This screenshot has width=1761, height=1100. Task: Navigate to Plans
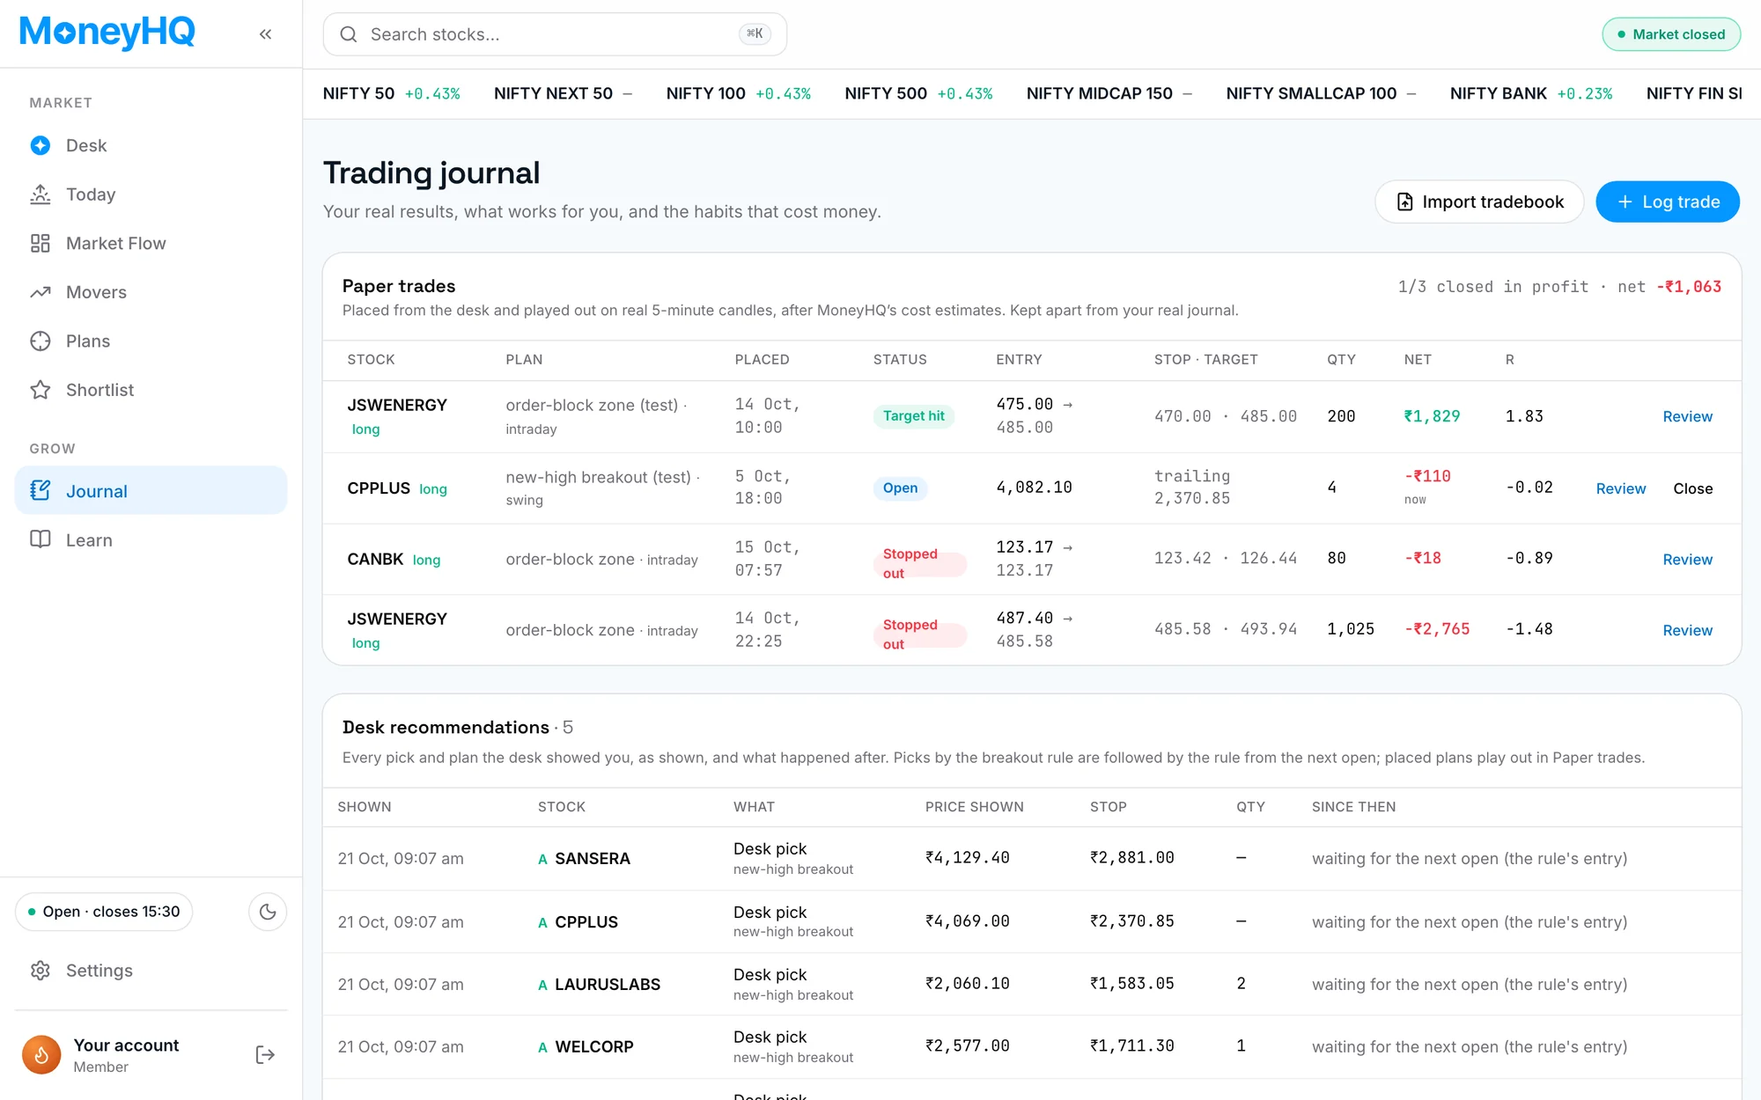coord(151,341)
